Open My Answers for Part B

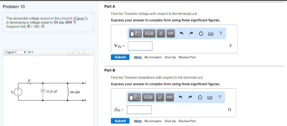(x=153, y=121)
